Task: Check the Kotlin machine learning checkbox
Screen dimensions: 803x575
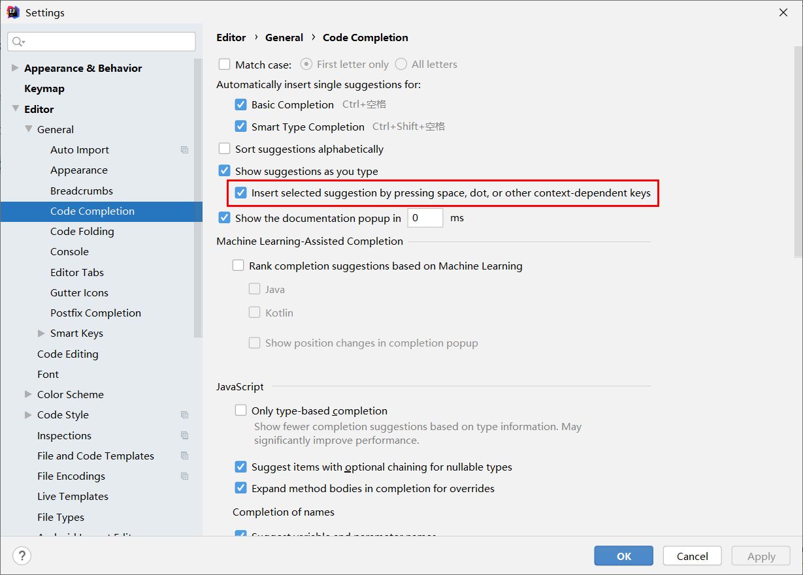Action: [255, 313]
